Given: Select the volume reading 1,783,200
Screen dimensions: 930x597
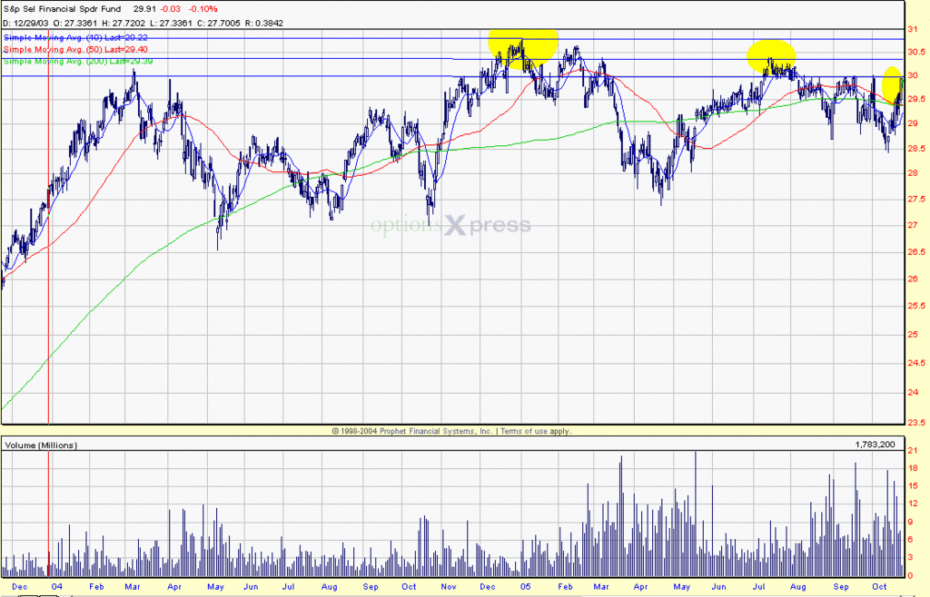Looking at the screenshot, I should pos(875,445).
